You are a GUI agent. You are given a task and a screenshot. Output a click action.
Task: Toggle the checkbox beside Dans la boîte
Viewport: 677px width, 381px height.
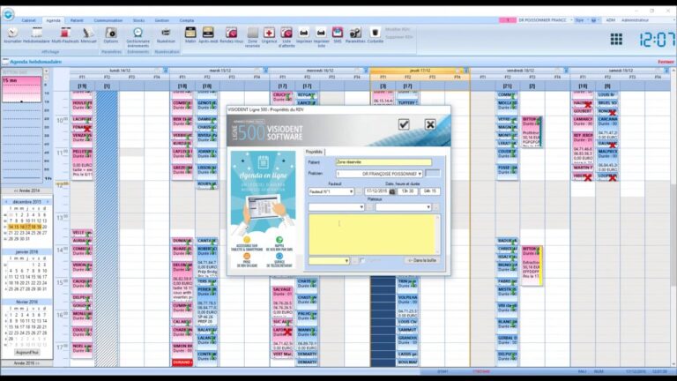point(362,260)
